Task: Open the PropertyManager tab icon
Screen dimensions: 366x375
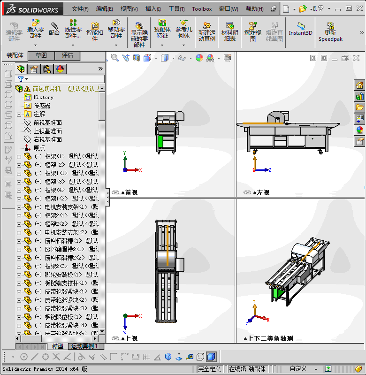Action: tap(34, 69)
